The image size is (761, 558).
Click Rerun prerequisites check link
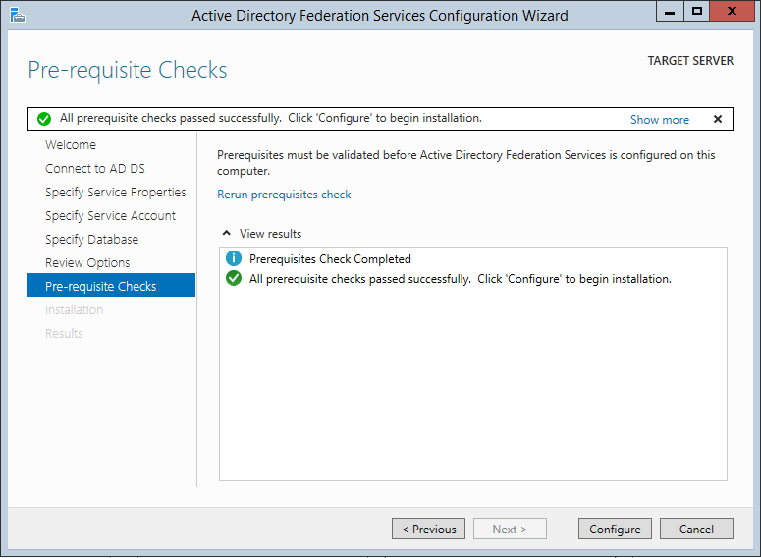click(x=284, y=195)
